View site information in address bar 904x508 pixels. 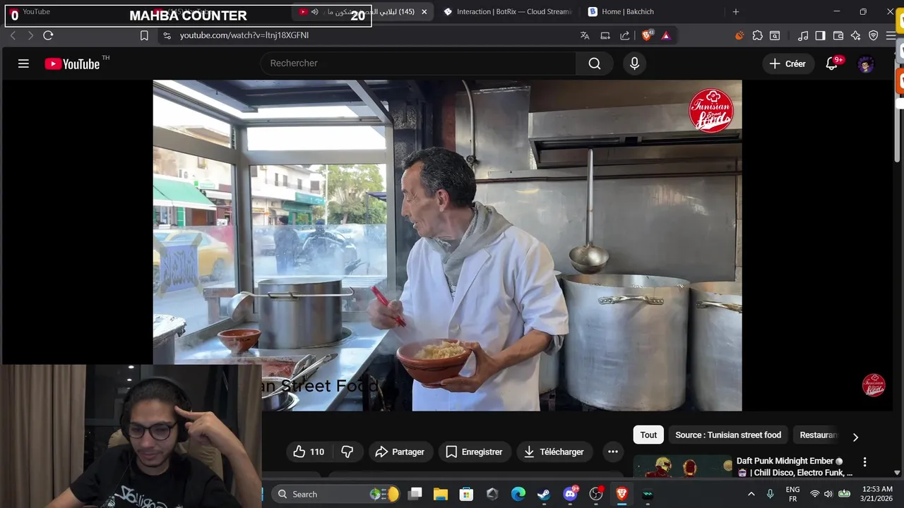click(167, 35)
